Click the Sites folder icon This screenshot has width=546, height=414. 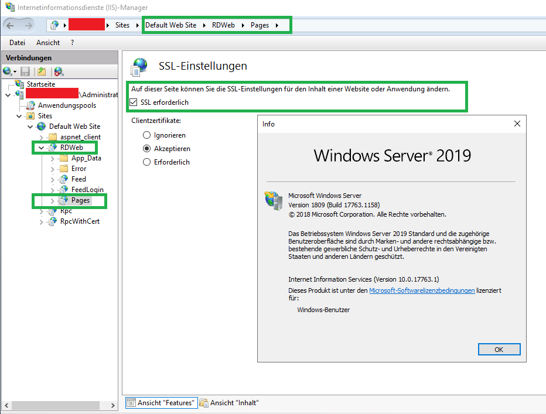[31, 115]
